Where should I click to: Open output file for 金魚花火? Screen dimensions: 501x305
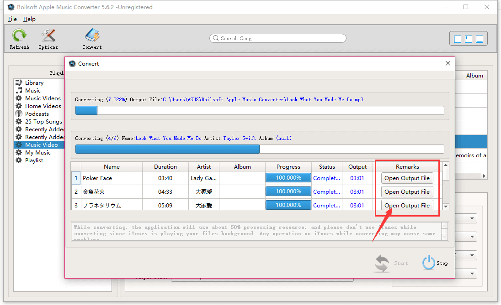click(407, 192)
